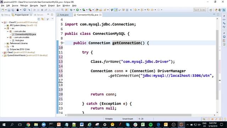Image resolution: width=227 pixels, height=128 pixels.
Task: Click the green Run button icon
Action: tap(77, 10)
